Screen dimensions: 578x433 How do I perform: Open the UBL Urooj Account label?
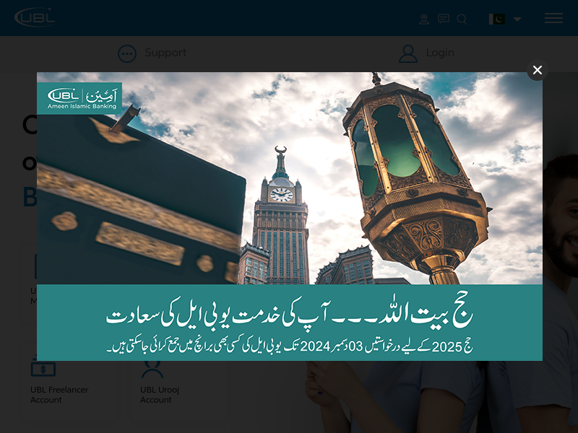(x=160, y=395)
